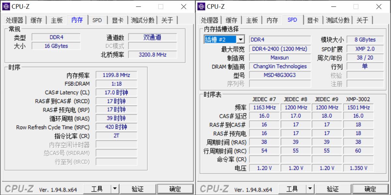Viewport: 391px width, 195px height.
Task: Expand the 插槽 #2 memory slot dropdown
Action: (x=241, y=40)
